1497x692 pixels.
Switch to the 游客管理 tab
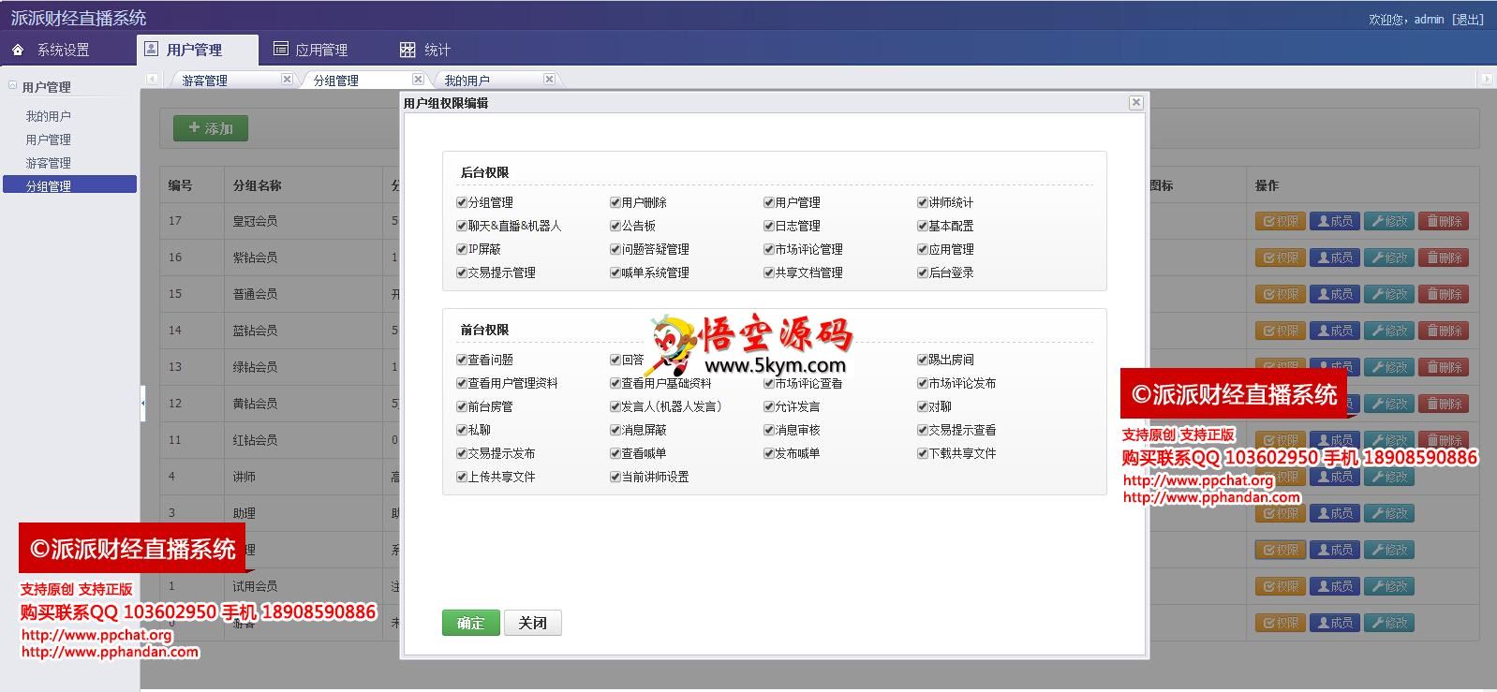click(x=204, y=81)
